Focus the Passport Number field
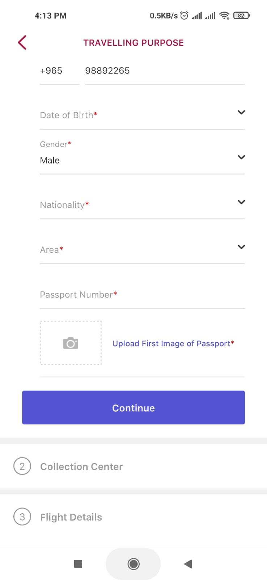Viewport: 267px width, 580px height. (x=142, y=295)
